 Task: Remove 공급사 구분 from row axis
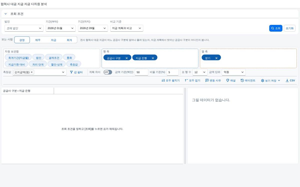(126, 58)
